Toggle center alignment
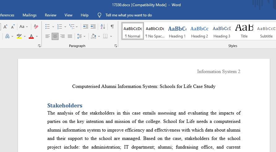 pos(55,37)
